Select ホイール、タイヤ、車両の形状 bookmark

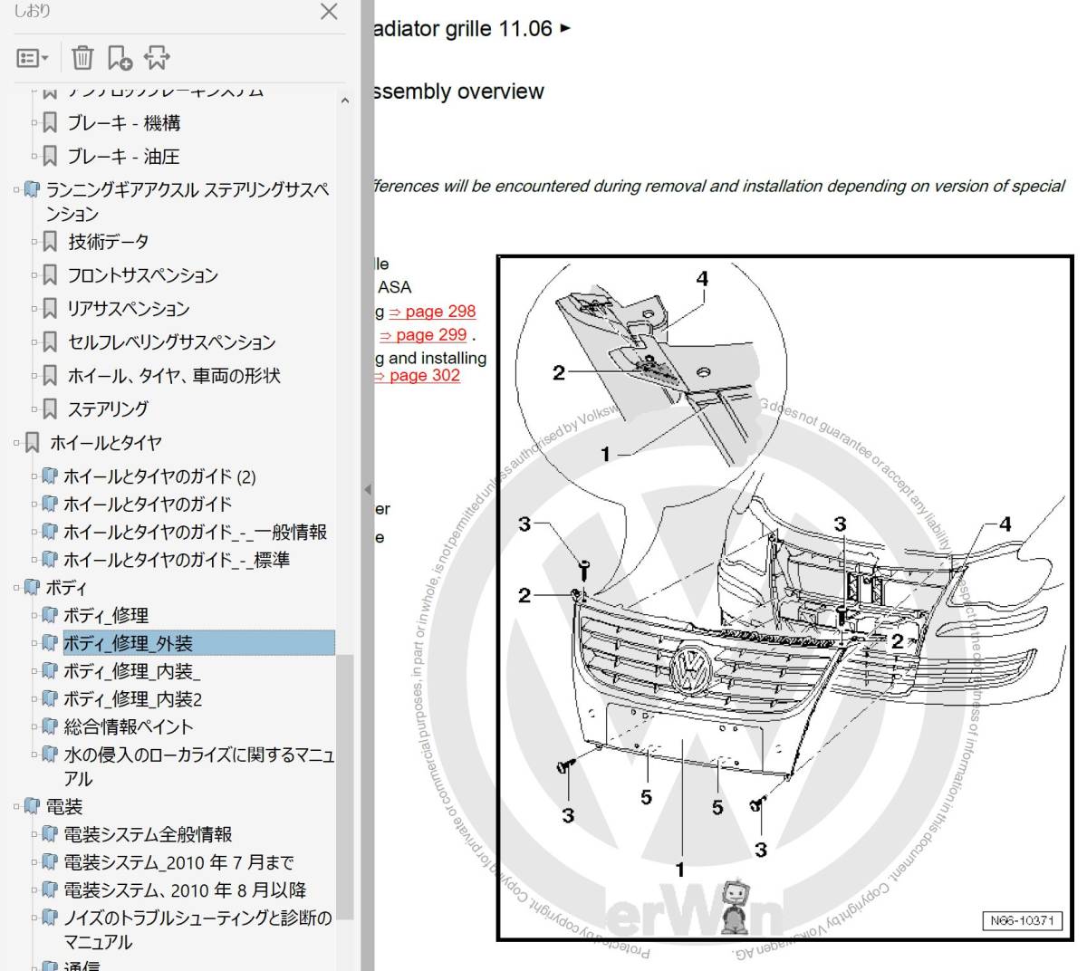pyautogui.click(x=173, y=376)
